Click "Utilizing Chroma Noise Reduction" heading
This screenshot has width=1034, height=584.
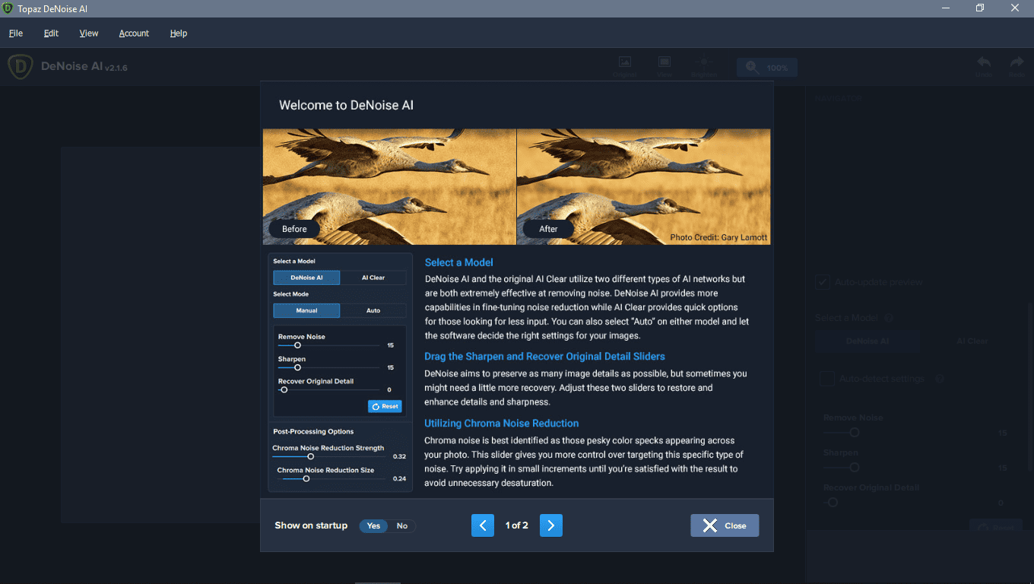point(502,423)
